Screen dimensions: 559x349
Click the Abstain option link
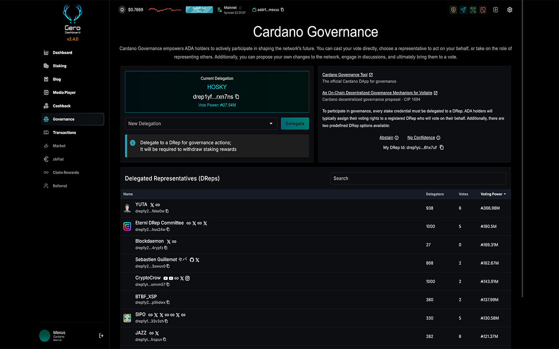[x=386, y=138]
